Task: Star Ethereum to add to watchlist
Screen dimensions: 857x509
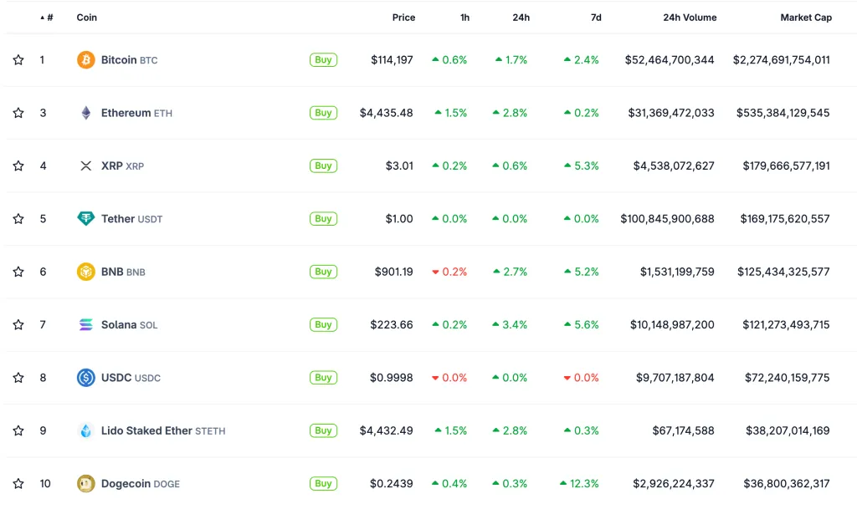Action: point(18,113)
